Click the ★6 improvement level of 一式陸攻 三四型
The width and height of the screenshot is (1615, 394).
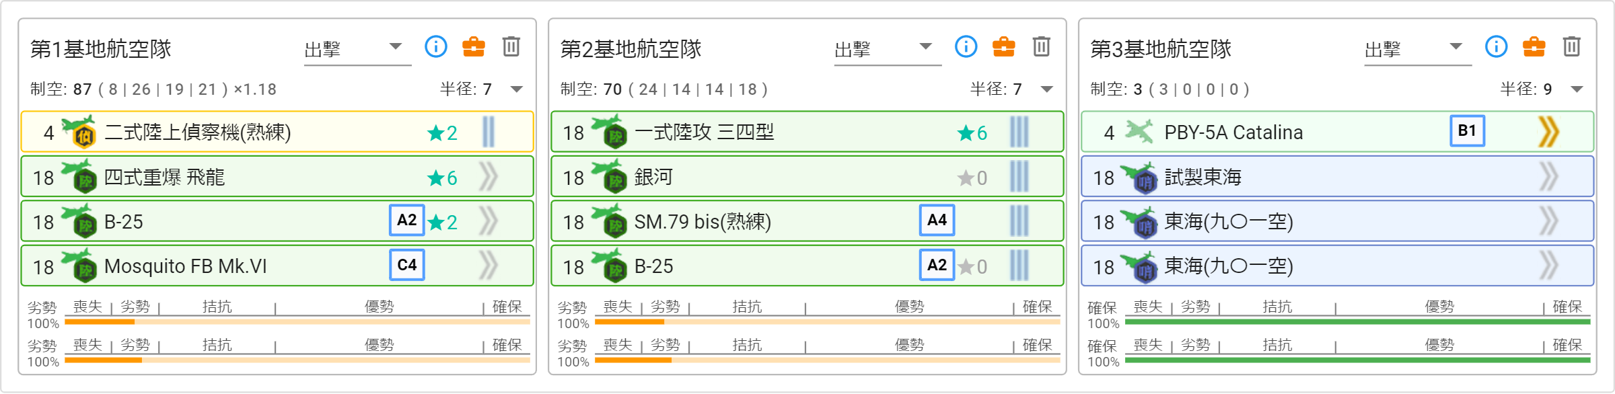click(x=972, y=133)
